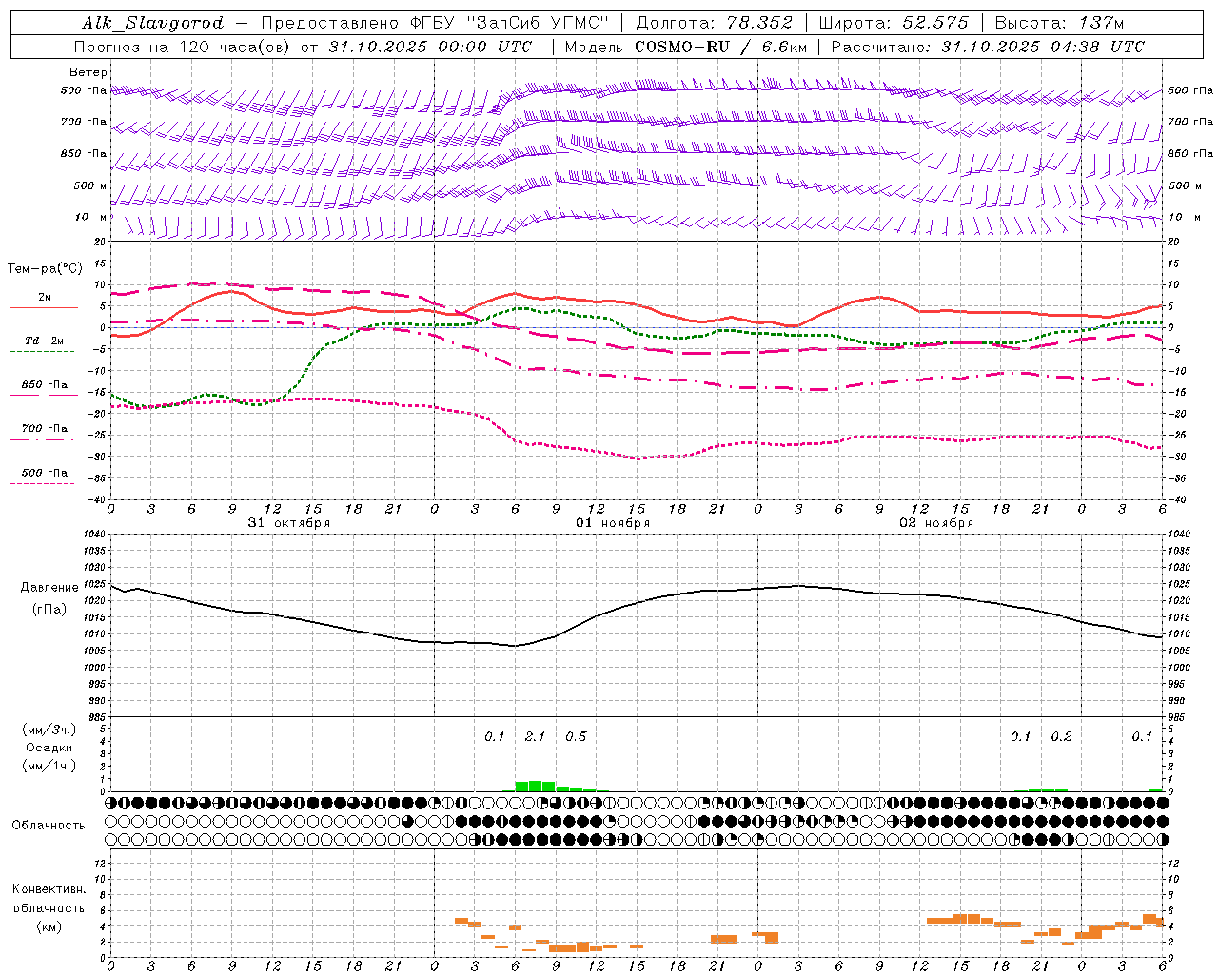Image resolution: width=1218 pixels, height=974 pixels.
Task: Click the 2.1 precipitation amount
Action: pos(535,737)
